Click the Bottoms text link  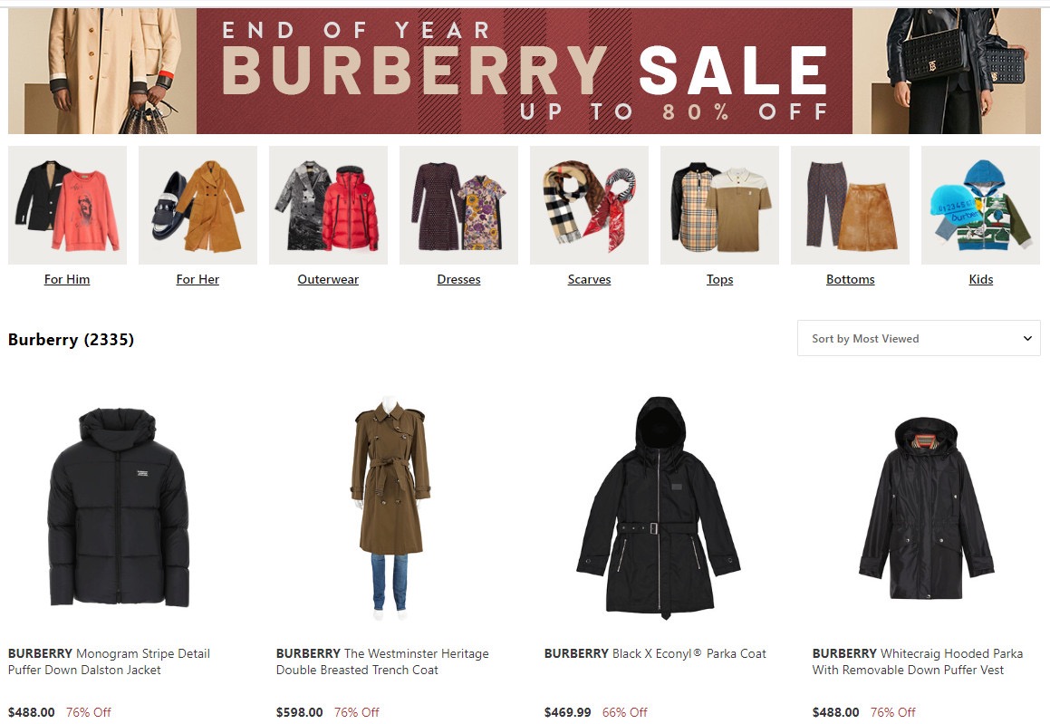coord(851,279)
